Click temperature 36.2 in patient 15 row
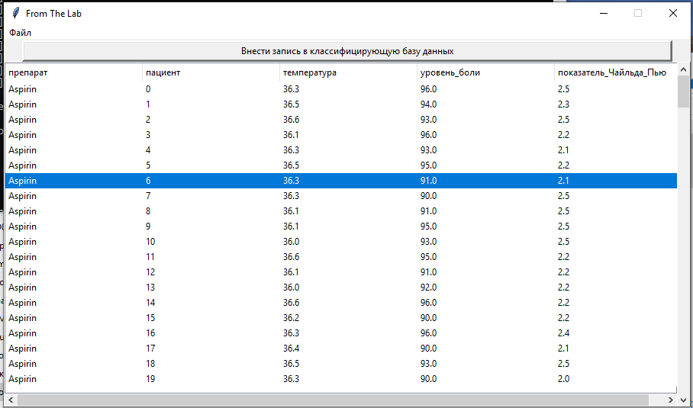The image size is (693, 408). point(292,318)
